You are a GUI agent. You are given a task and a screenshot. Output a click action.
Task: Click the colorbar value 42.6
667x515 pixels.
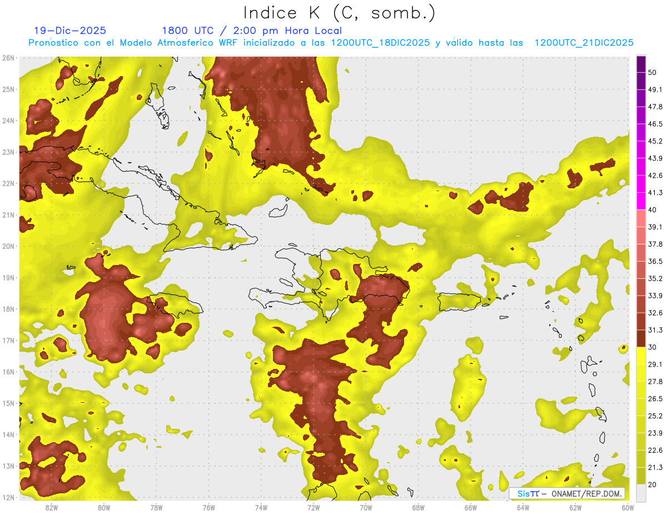tap(656, 176)
